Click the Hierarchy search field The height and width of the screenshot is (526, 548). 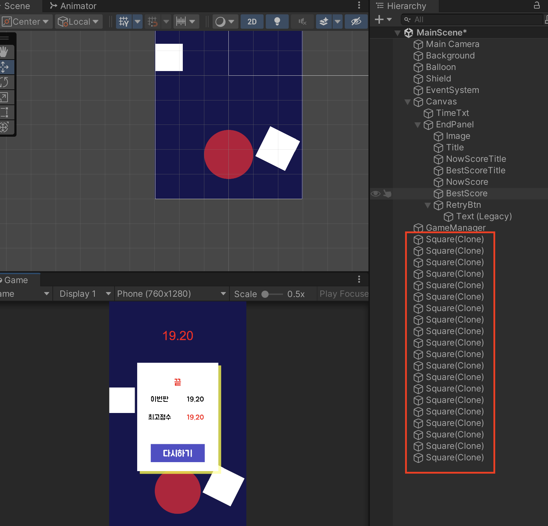472,19
